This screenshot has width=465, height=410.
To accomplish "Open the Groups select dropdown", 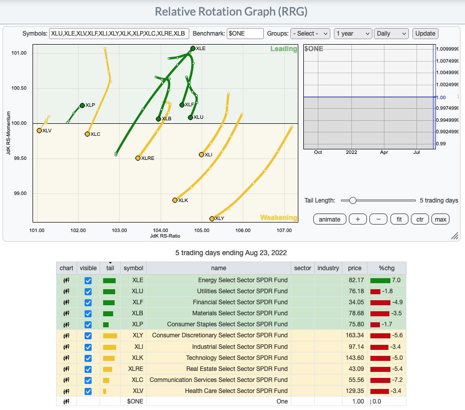I will pyautogui.click(x=310, y=34).
